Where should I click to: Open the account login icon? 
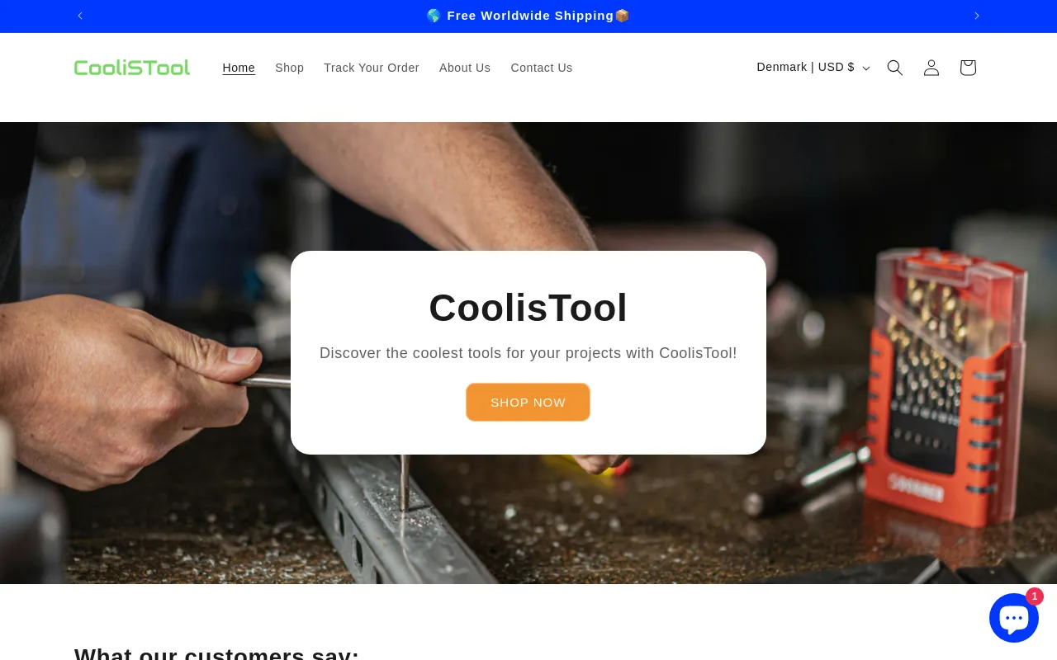931,68
